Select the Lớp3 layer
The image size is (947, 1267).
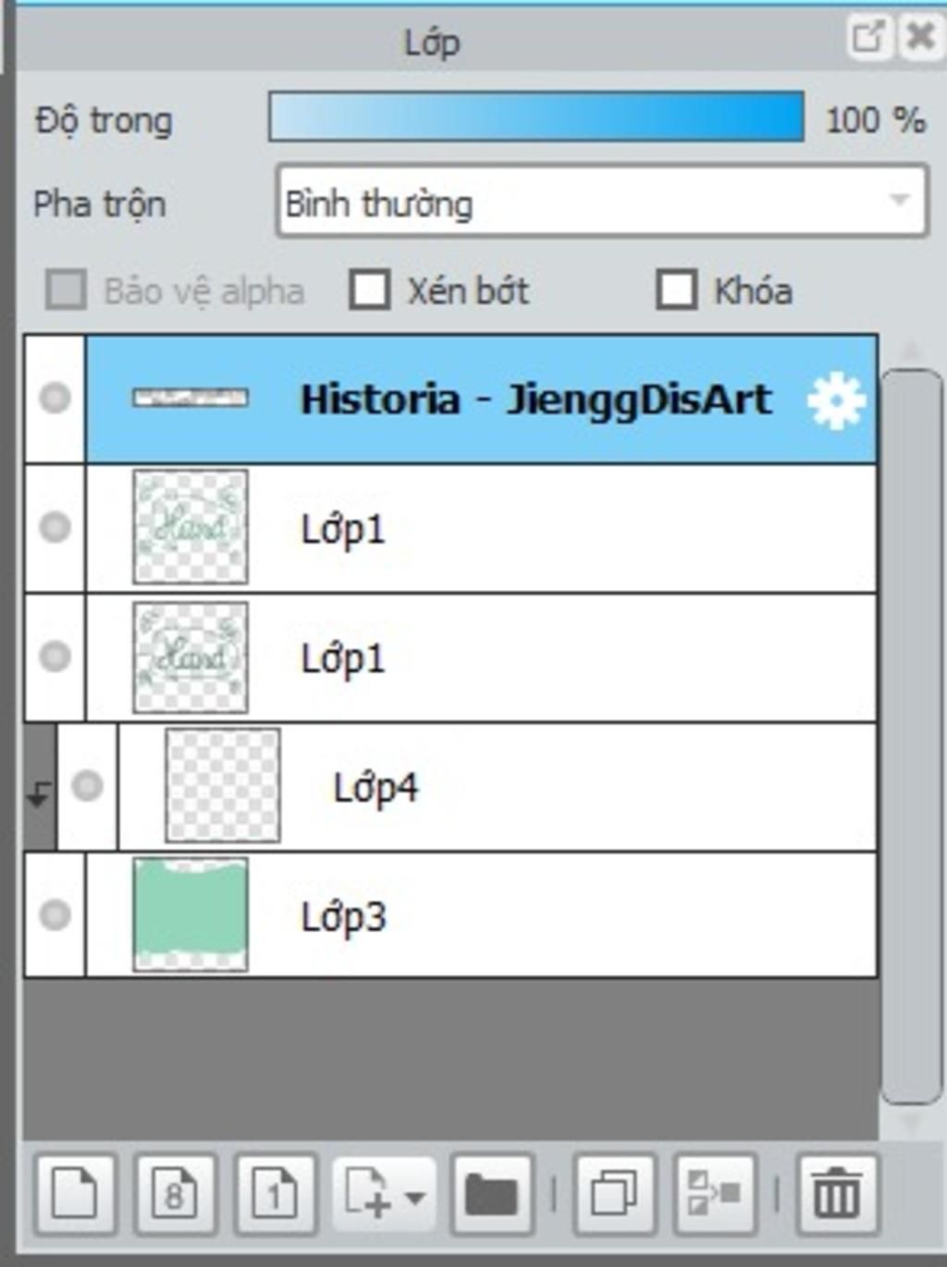555,916
